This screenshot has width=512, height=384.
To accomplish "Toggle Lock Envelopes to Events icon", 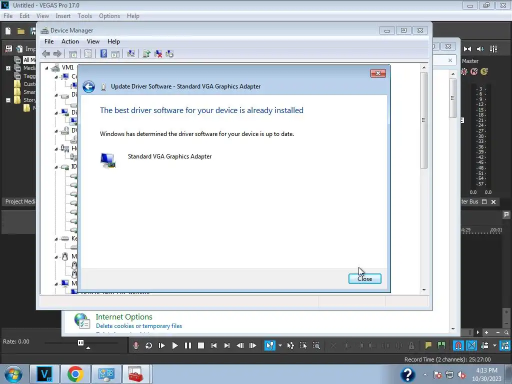I will tap(505, 345).
